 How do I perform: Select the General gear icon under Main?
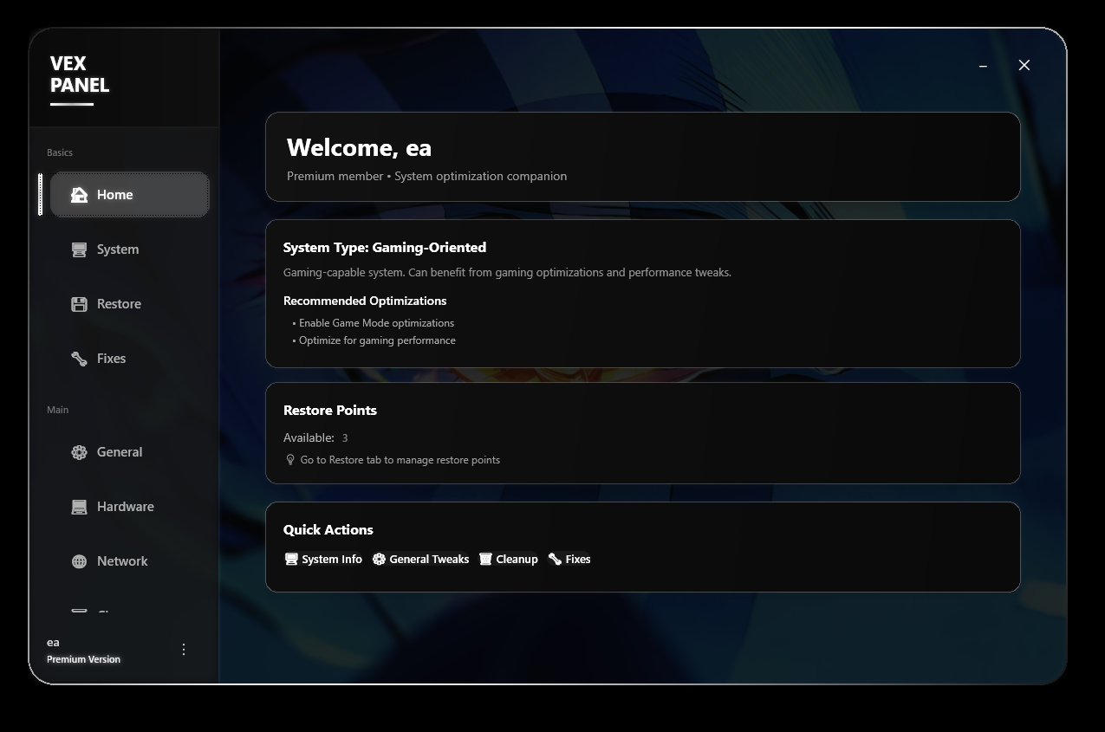tap(79, 451)
